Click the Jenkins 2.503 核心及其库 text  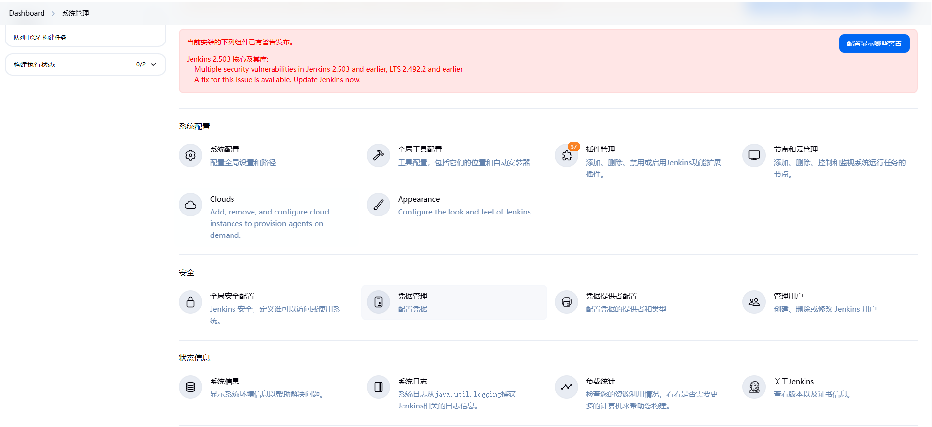click(228, 59)
